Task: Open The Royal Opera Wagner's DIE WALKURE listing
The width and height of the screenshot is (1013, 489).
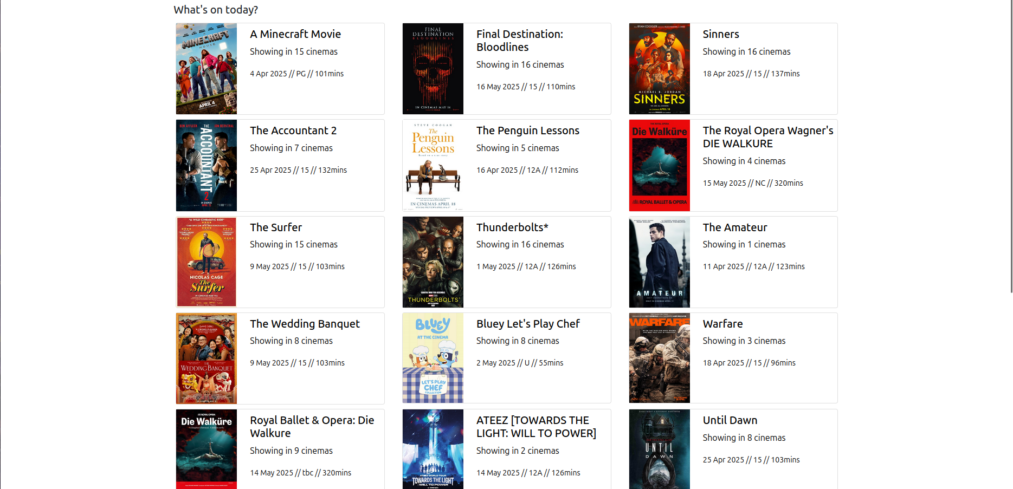Action: pyautogui.click(x=767, y=137)
